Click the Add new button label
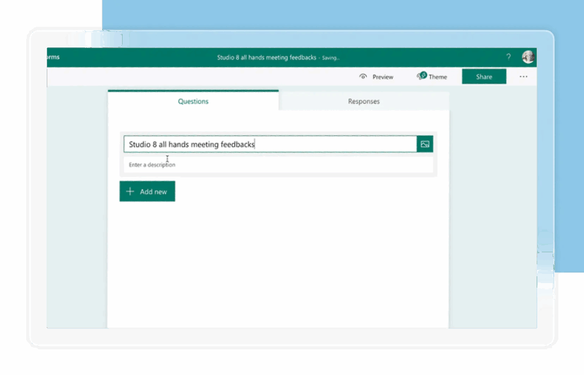This screenshot has height=375, width=584. [x=153, y=192]
